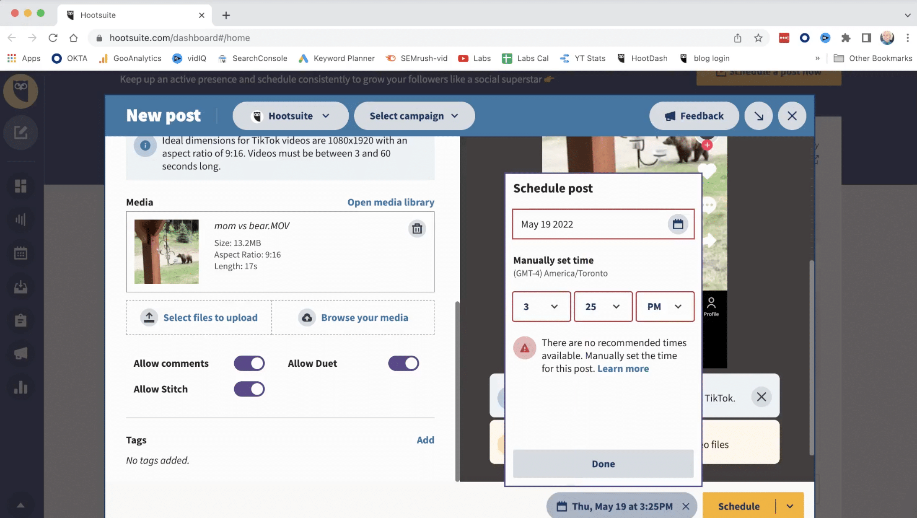Toggle the Allow Duet switch
Screen dimensions: 917x518
(403, 363)
